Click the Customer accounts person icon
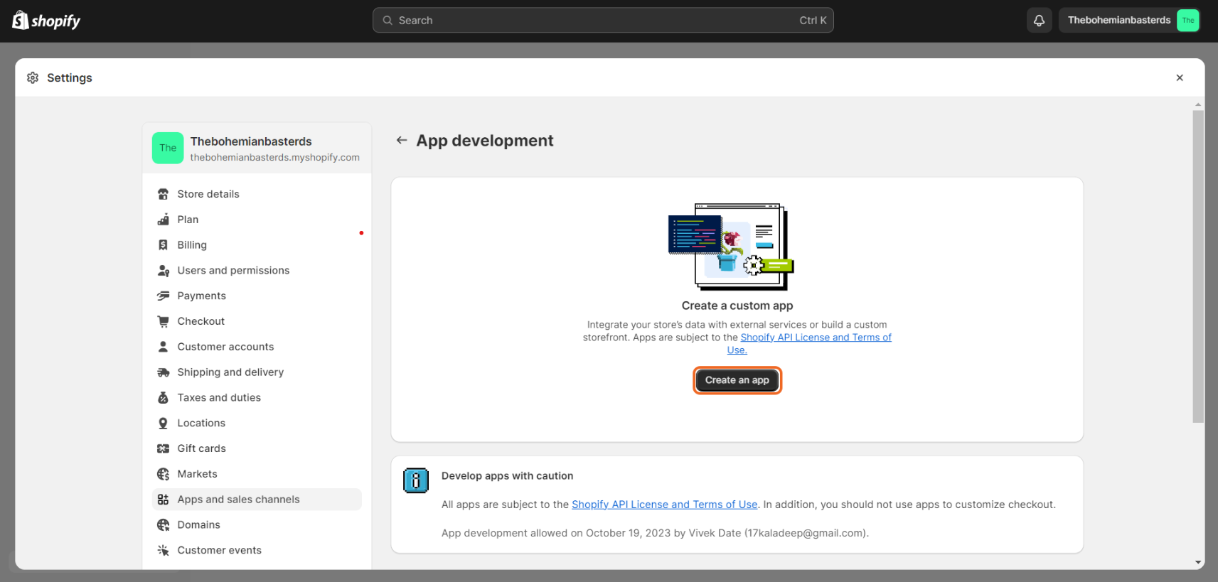This screenshot has width=1218, height=582. 164,347
